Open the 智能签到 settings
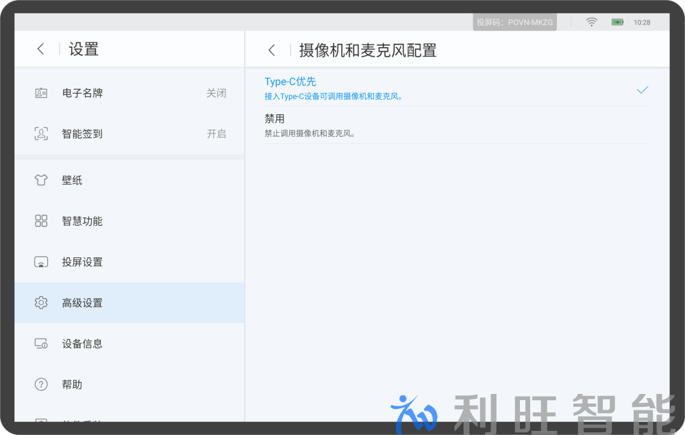 click(129, 133)
